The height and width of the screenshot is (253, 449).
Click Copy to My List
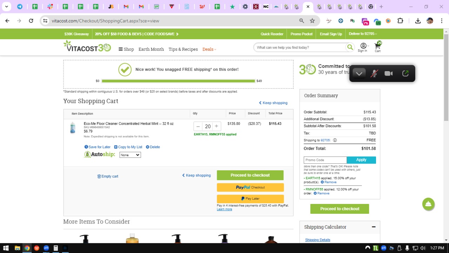click(128, 147)
